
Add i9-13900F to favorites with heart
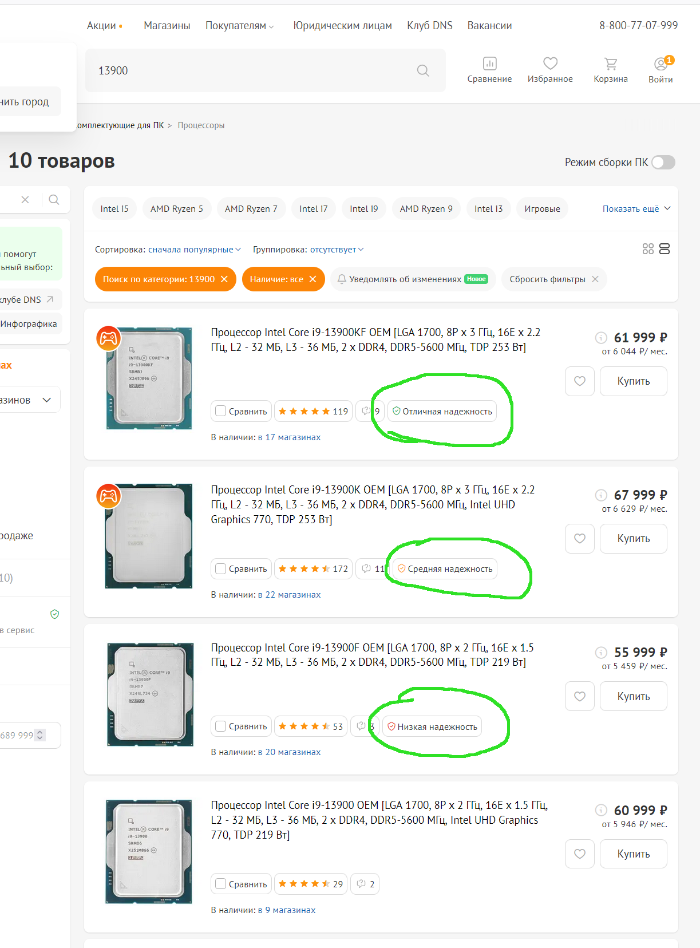580,696
